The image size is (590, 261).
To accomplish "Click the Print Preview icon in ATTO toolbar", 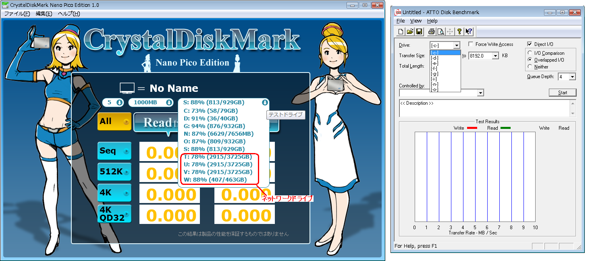I will click(x=440, y=31).
